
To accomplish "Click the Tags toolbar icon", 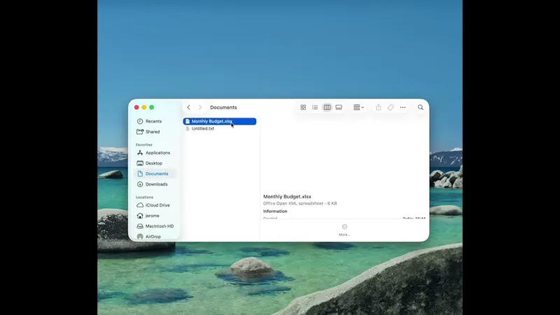I will tap(391, 107).
